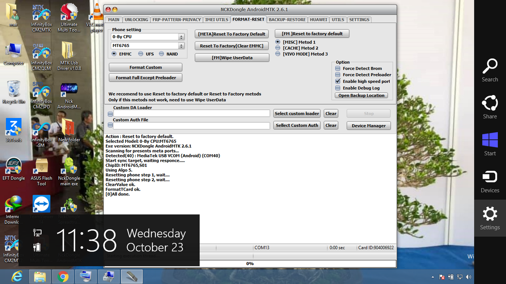
Task: Open Device Manager button
Action: [369, 125]
